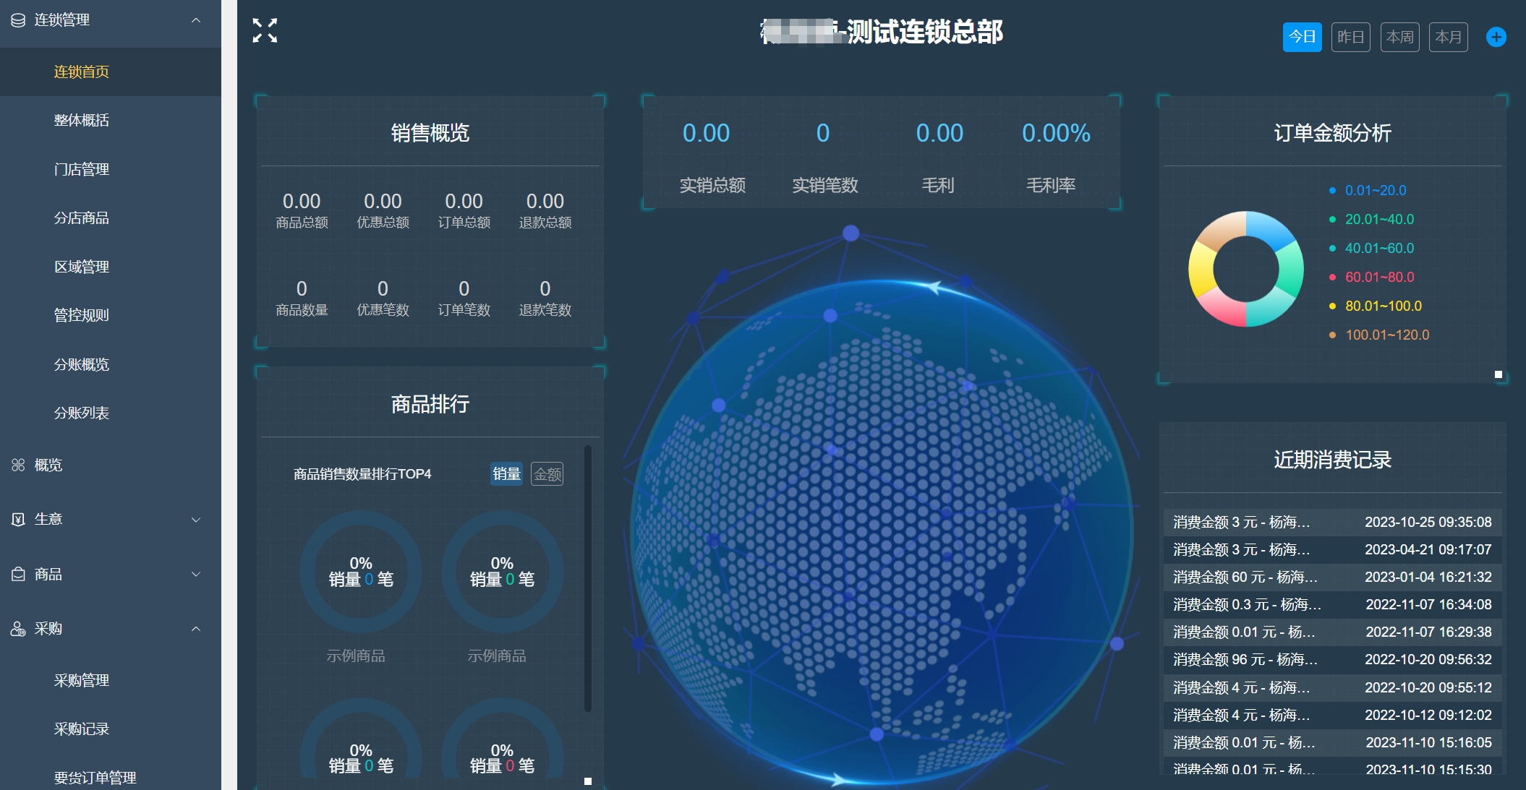This screenshot has width=1526, height=790.
Task: Open 门店管理 in the sidebar
Action: 81,169
